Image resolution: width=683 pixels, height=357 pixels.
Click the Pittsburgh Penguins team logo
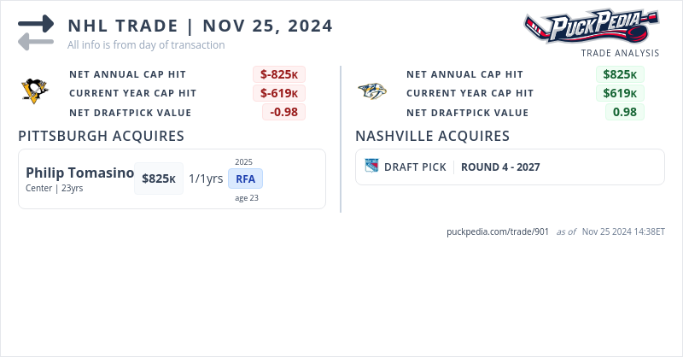(x=35, y=91)
